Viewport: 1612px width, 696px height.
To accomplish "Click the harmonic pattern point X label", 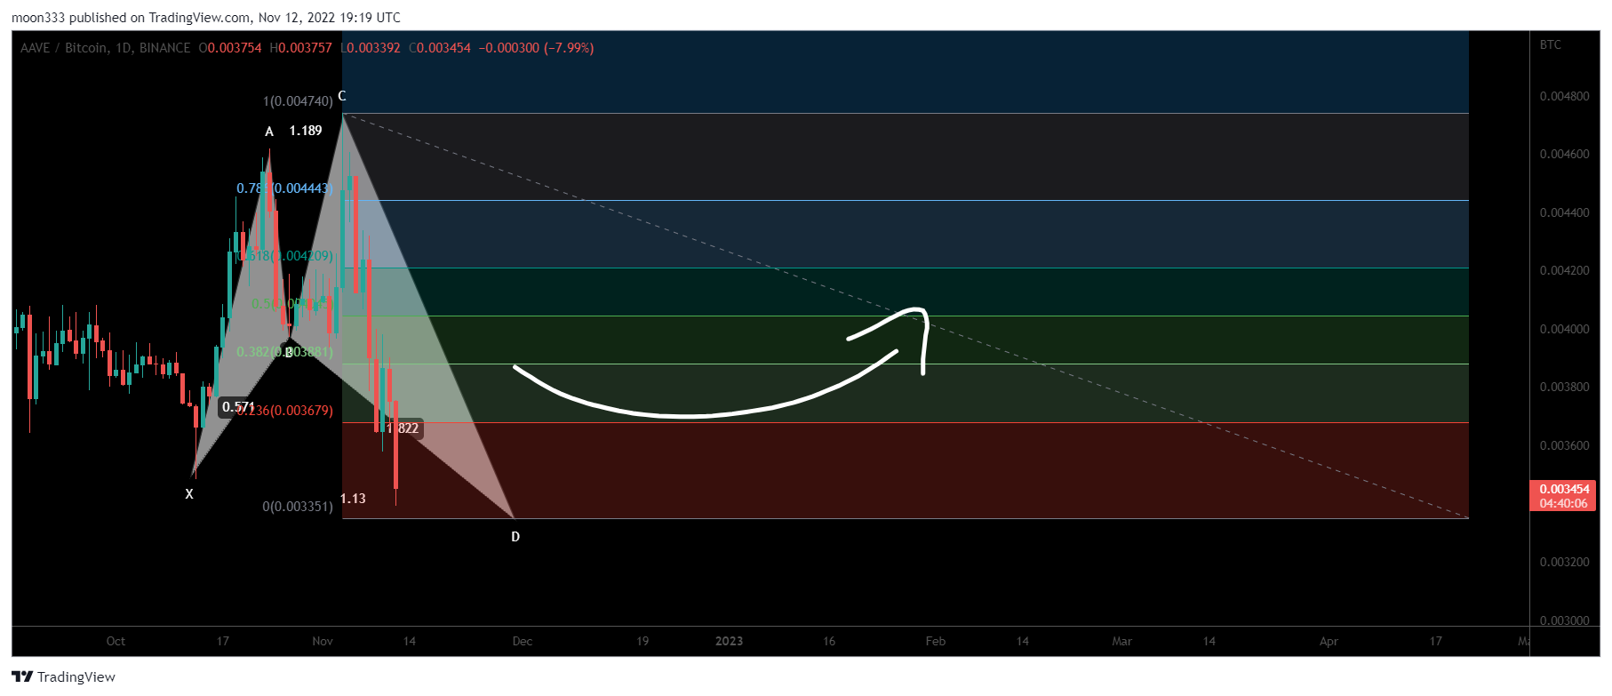I will [x=189, y=494].
